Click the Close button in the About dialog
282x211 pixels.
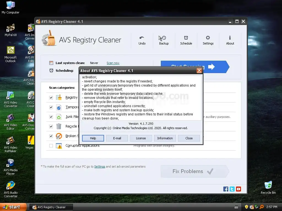[x=189, y=138]
